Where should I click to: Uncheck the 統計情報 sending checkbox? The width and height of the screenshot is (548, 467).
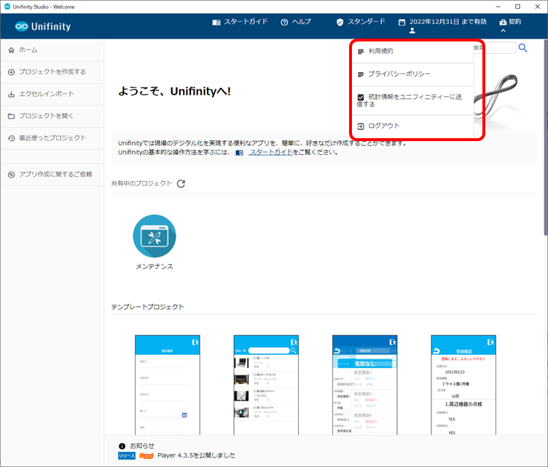(x=361, y=97)
